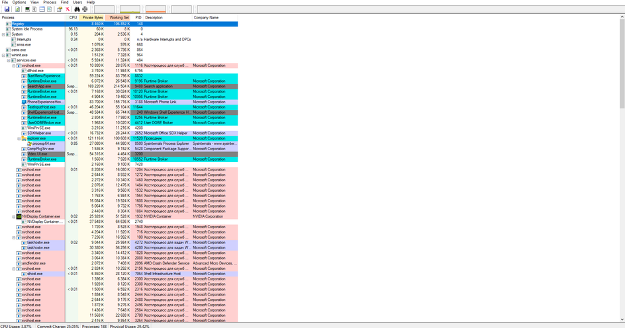Click the Save toolbar icon
625x328 pixels.
tap(7, 9)
